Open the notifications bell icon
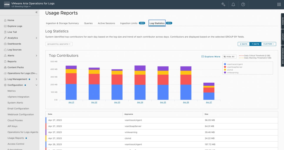 click(233, 4)
